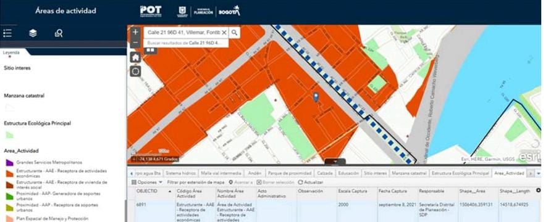Switch to the Manzana catastral tab
This screenshot has width=551, height=222.
(x=409, y=173)
